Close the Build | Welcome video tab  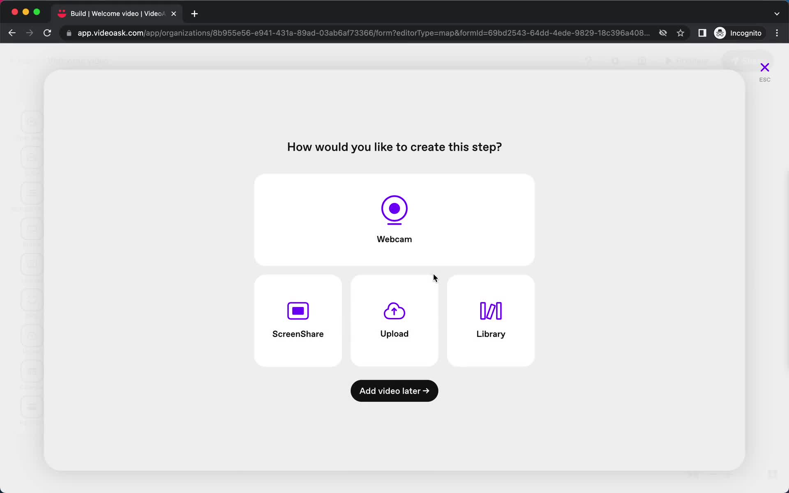(174, 14)
